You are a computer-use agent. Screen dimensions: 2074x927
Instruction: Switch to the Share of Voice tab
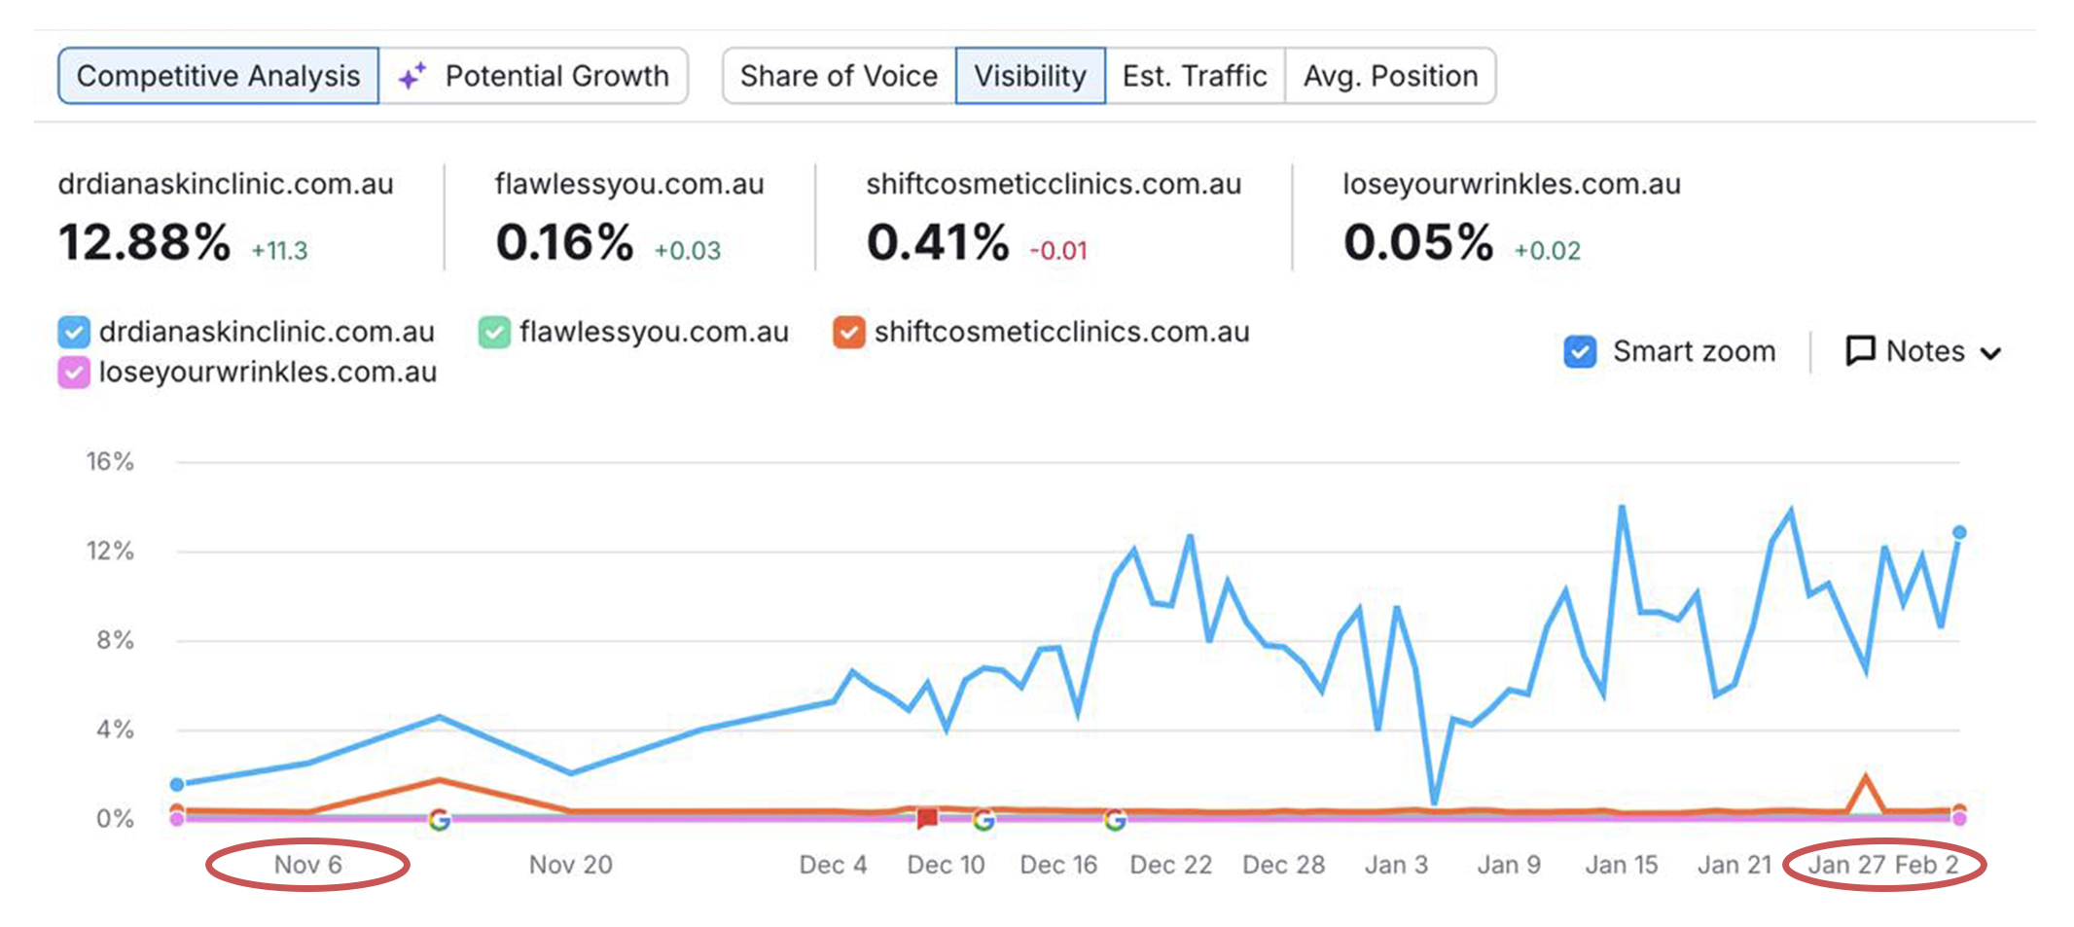(x=839, y=76)
